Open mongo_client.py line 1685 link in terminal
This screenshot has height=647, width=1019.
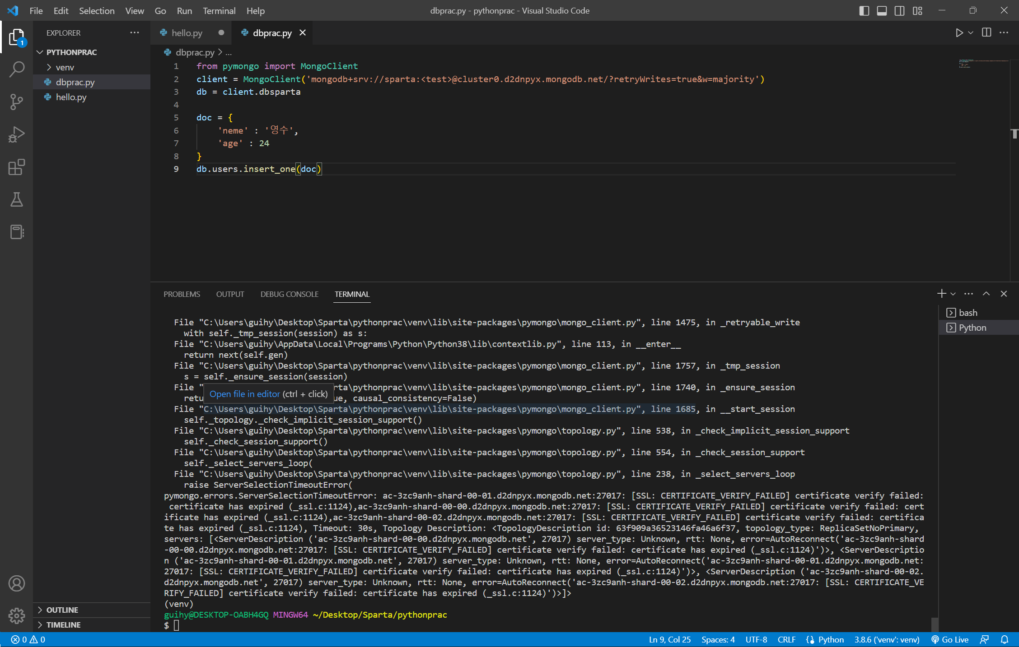[x=449, y=409]
